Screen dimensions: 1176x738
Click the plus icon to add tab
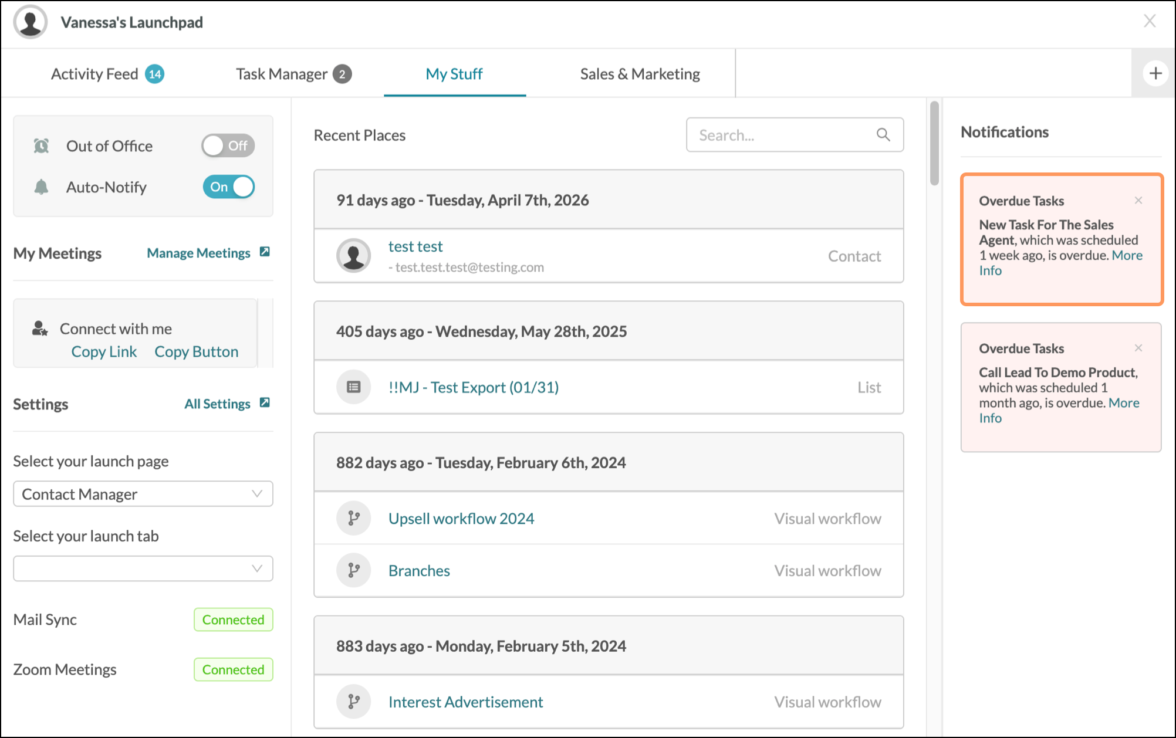(1155, 73)
